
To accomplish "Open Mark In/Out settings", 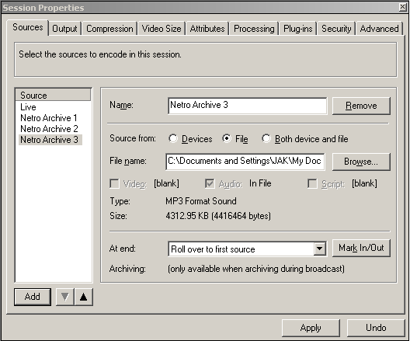I will 361,248.
